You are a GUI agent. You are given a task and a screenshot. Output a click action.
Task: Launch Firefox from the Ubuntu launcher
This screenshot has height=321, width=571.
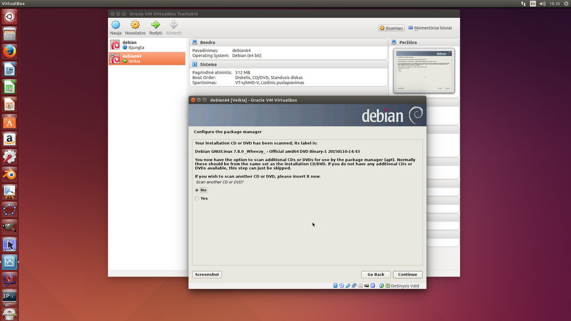pyautogui.click(x=9, y=51)
